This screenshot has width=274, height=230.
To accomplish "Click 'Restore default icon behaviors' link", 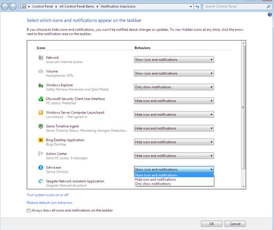I will coord(50,203).
